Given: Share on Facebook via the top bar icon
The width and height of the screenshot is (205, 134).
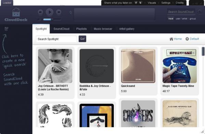Looking at the screenshot, I should (136, 3).
